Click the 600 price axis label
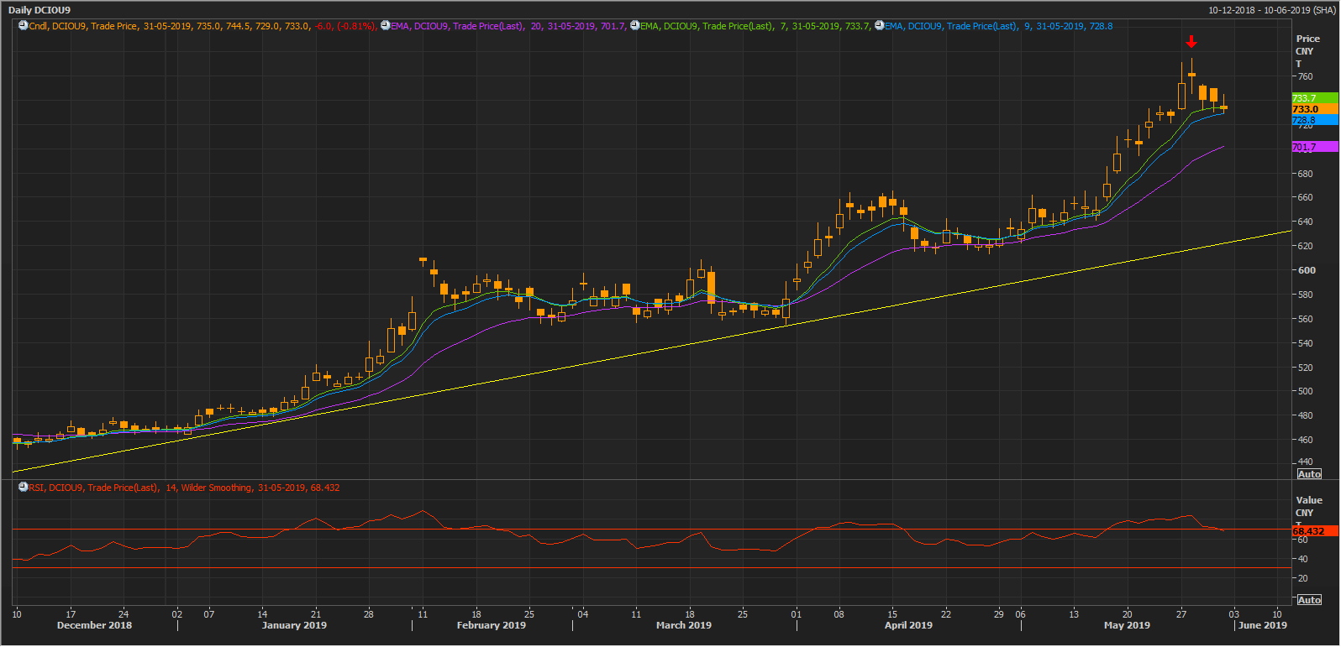This screenshot has width=1341, height=647. pyautogui.click(x=1307, y=270)
